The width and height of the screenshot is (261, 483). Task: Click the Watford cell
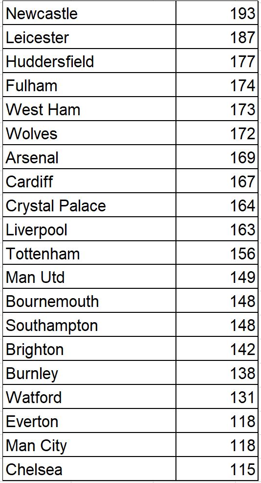[x=89, y=397]
